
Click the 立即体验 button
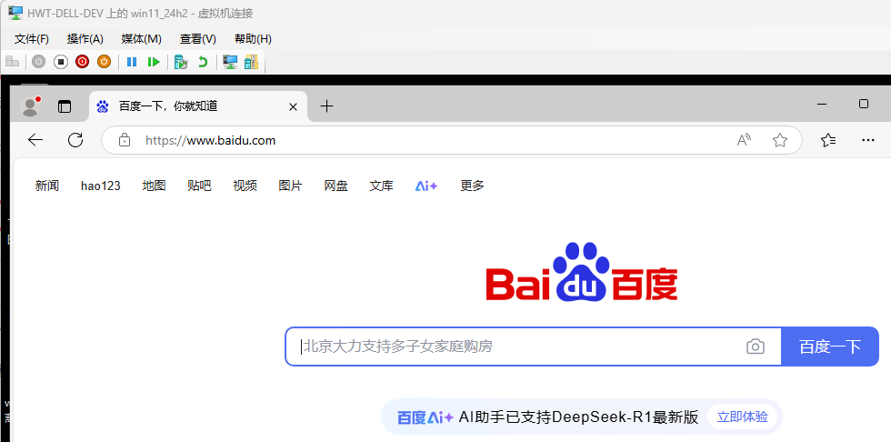[743, 417]
